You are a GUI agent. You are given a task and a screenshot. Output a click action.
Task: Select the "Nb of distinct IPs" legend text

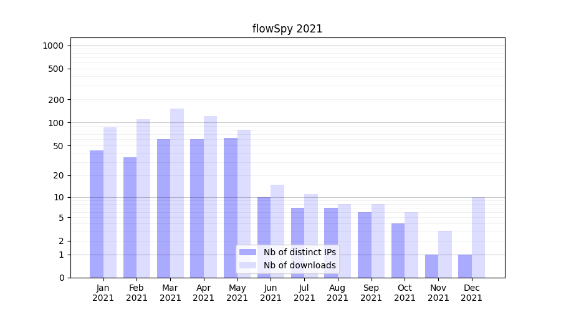pos(299,252)
